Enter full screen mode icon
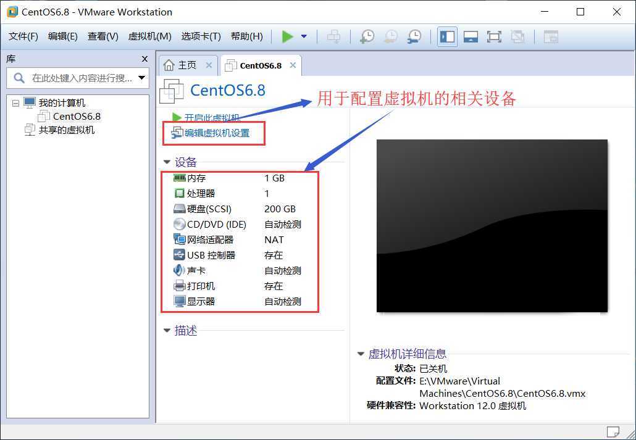Viewport: 636px width, 440px height. [x=494, y=36]
